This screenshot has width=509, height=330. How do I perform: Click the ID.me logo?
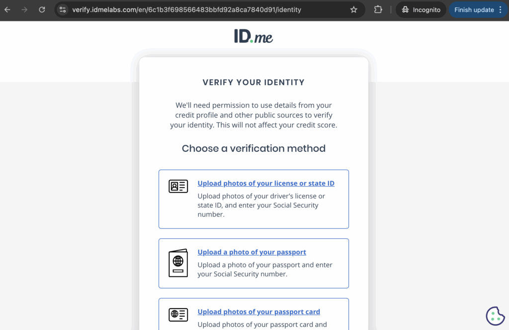click(254, 36)
